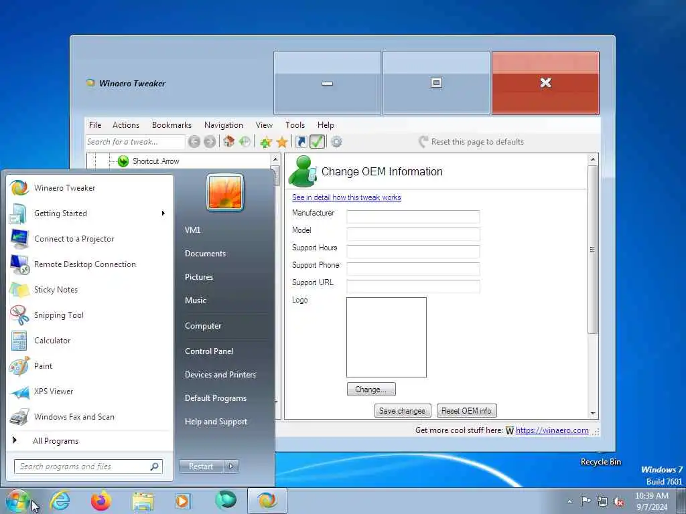Open Devices and Printers
686x514 pixels.
pyautogui.click(x=220, y=375)
